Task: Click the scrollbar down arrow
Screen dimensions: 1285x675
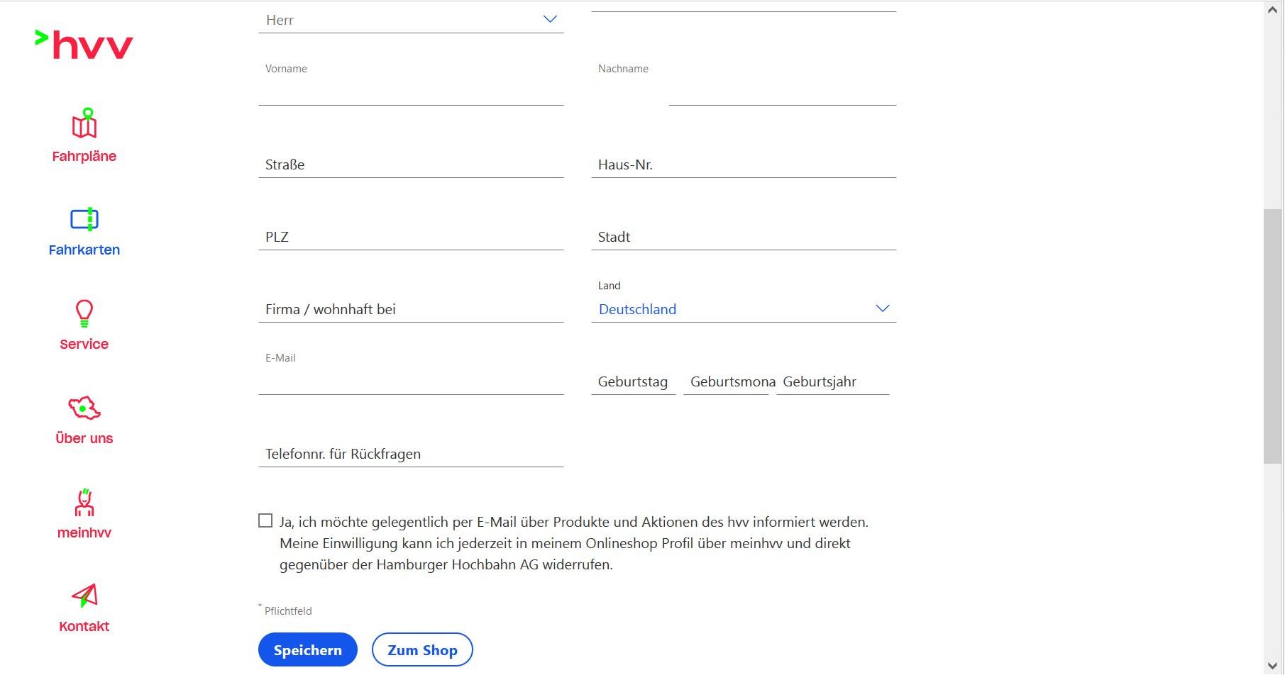Action: [1272, 665]
